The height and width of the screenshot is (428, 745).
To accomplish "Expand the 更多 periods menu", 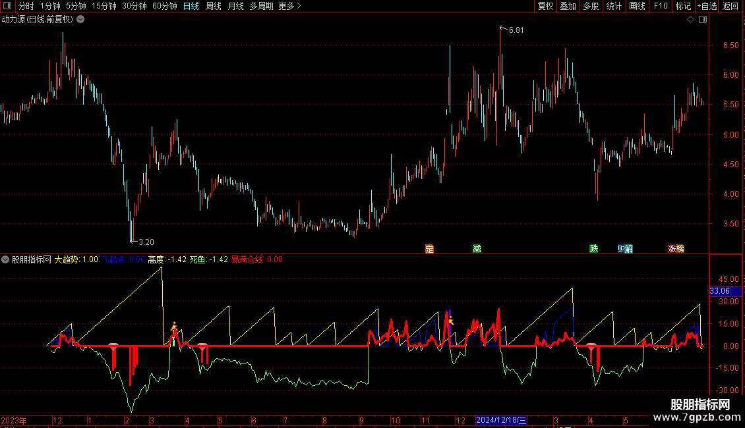I will tap(290, 6).
